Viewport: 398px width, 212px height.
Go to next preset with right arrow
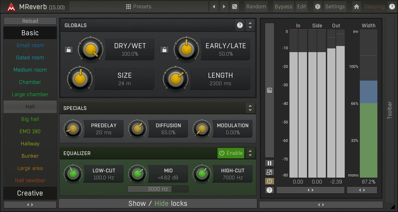[224, 7]
